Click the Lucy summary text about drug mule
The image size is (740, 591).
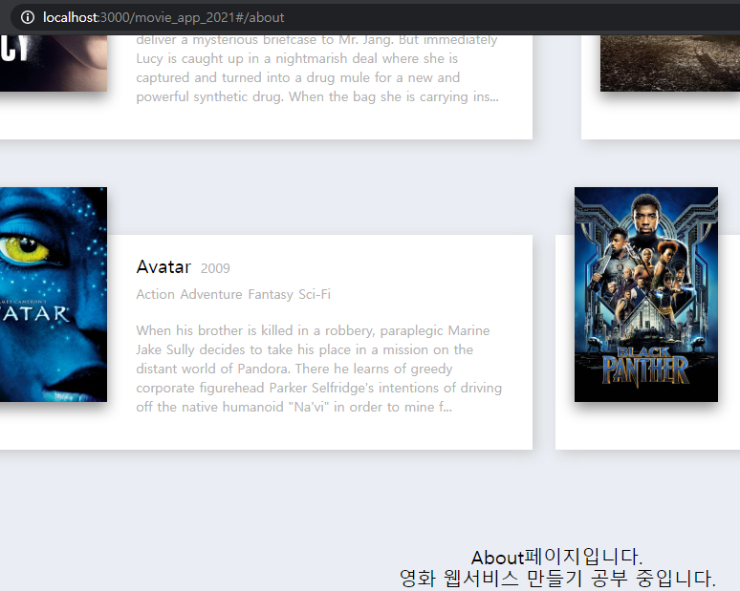pos(317,70)
